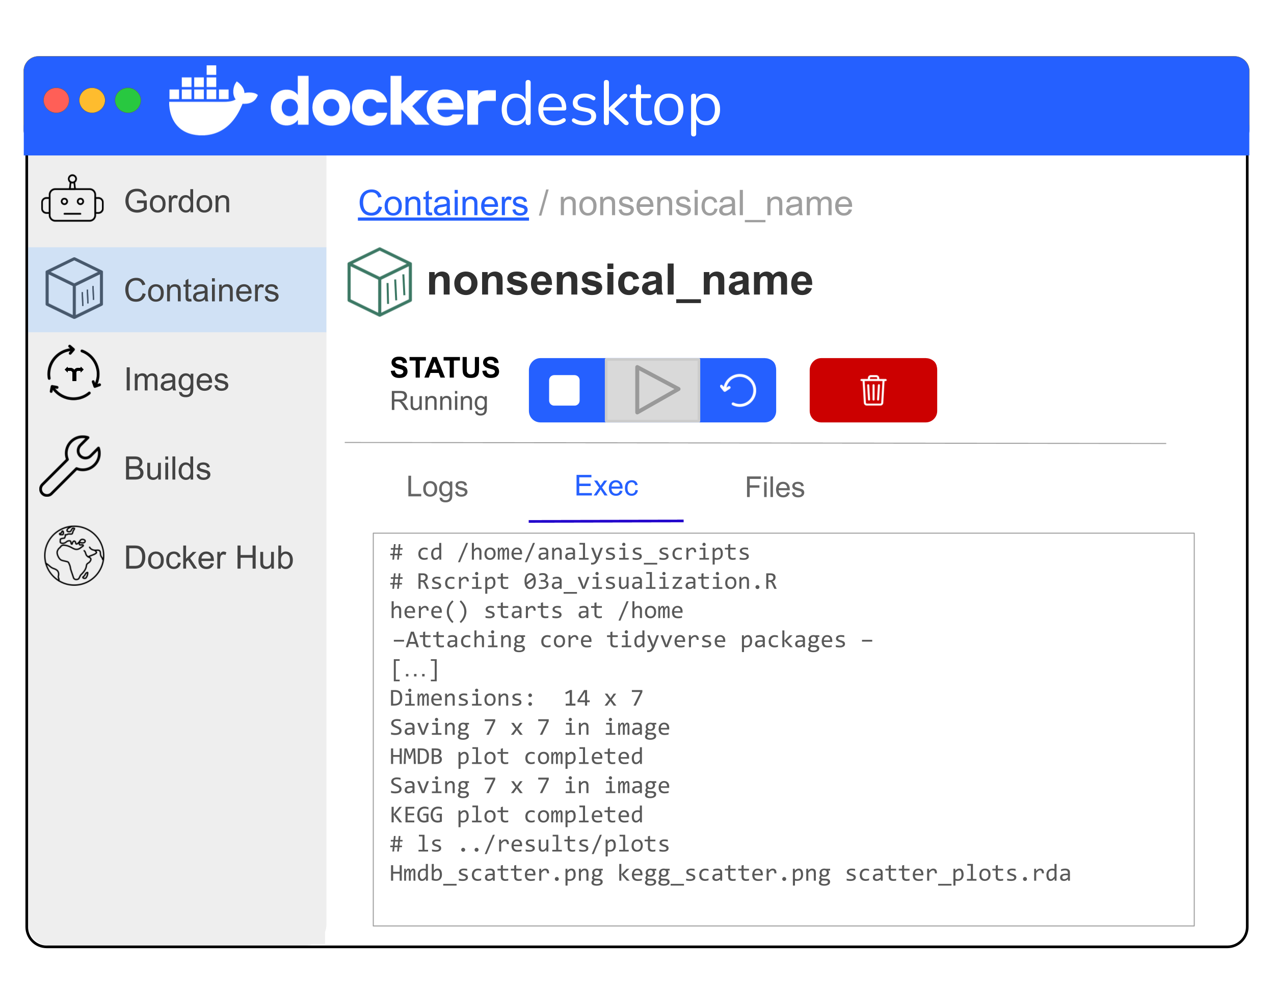
Task: Click 'Dimensions: 14 x 7' output line
Action: [516, 698]
